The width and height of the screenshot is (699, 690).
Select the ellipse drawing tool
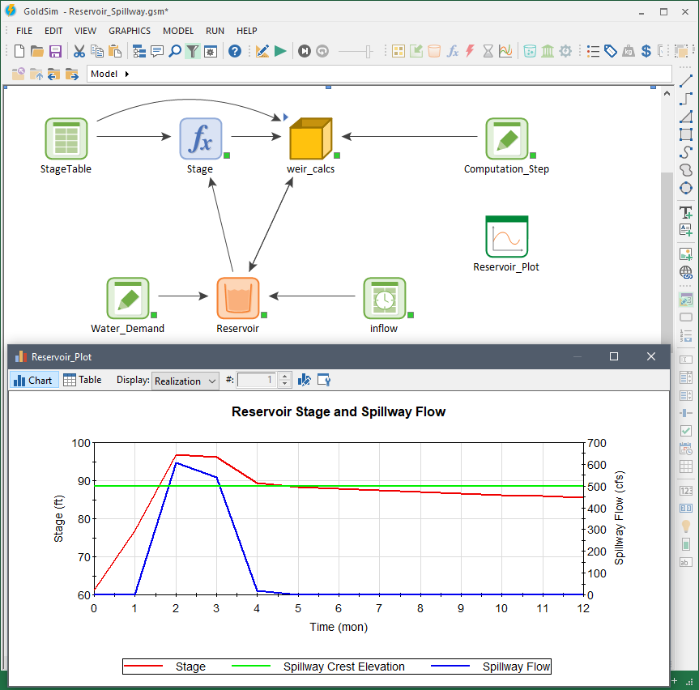tap(686, 188)
